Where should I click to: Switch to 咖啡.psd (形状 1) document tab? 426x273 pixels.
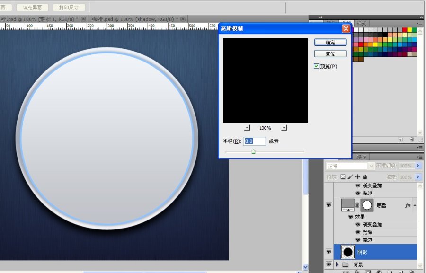click(x=39, y=19)
